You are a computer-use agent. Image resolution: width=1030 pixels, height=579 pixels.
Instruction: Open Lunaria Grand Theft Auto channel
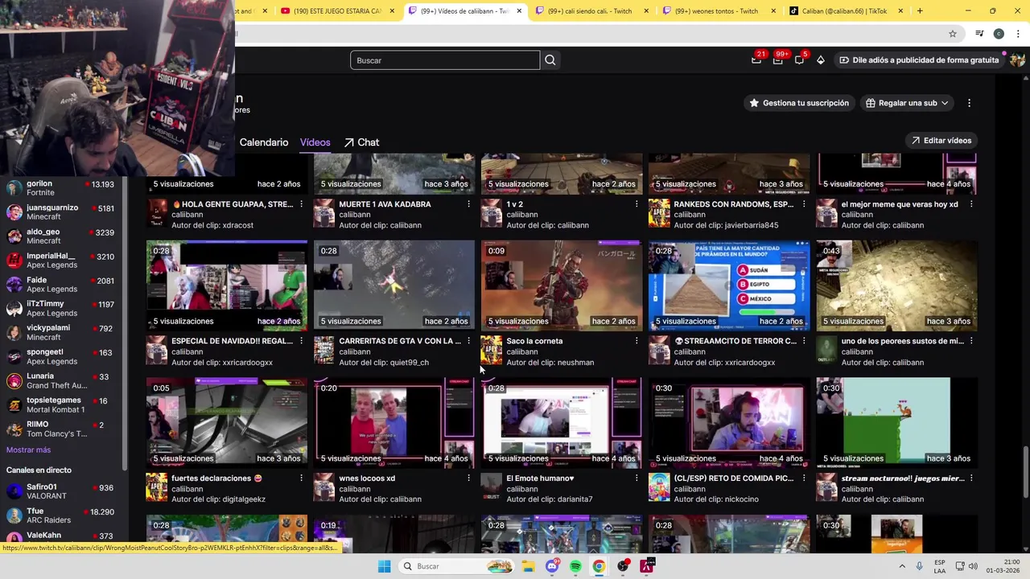[x=60, y=380]
